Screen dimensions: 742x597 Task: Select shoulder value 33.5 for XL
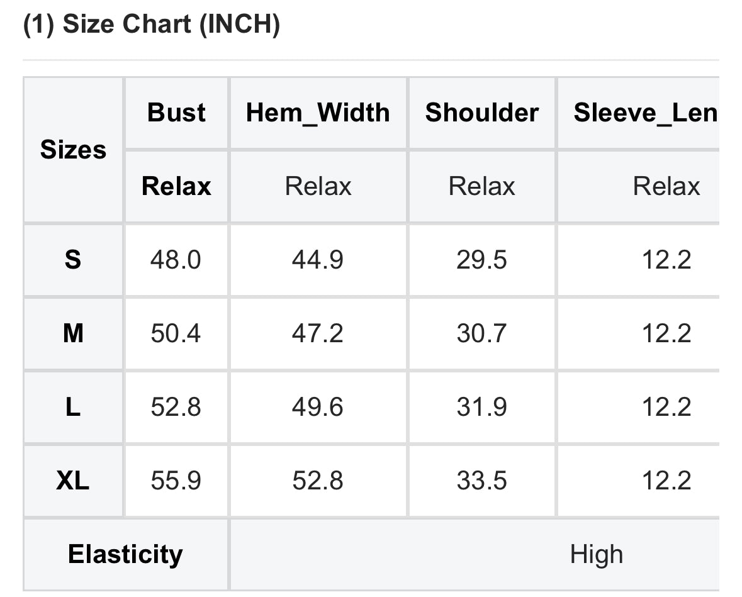coord(481,481)
